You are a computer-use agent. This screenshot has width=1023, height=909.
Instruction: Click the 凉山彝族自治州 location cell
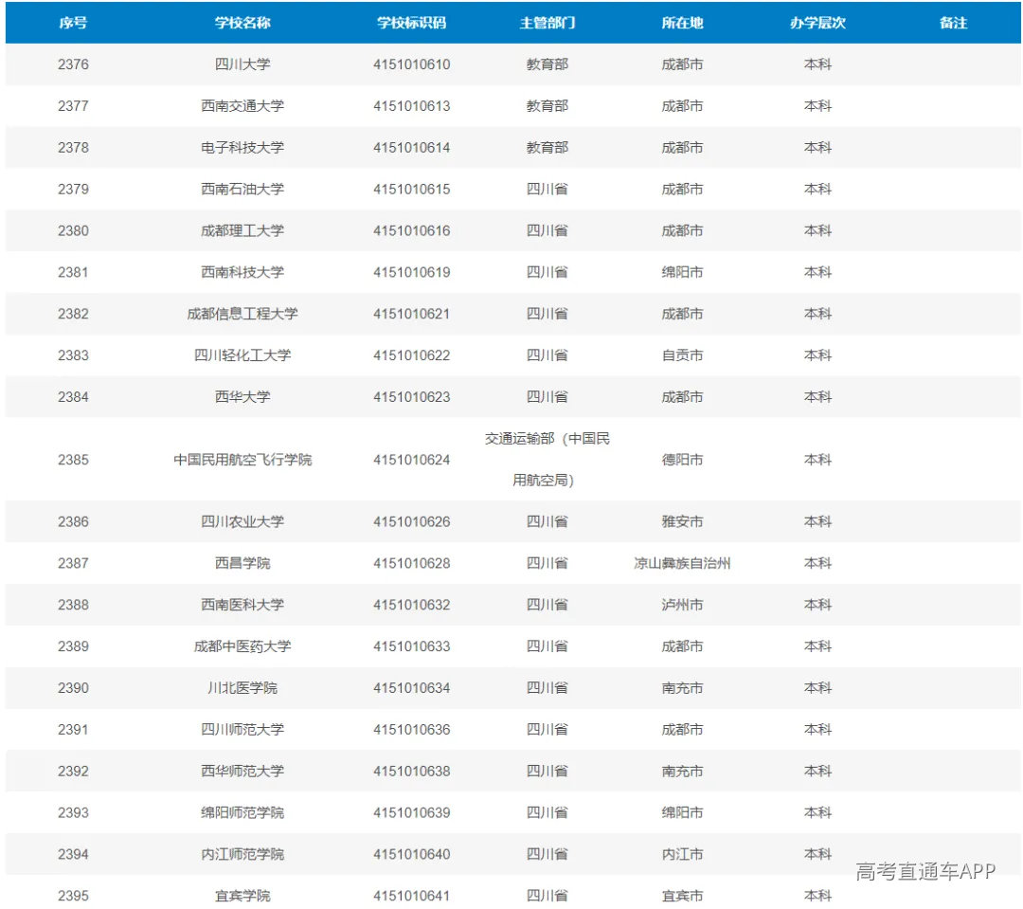(682, 563)
